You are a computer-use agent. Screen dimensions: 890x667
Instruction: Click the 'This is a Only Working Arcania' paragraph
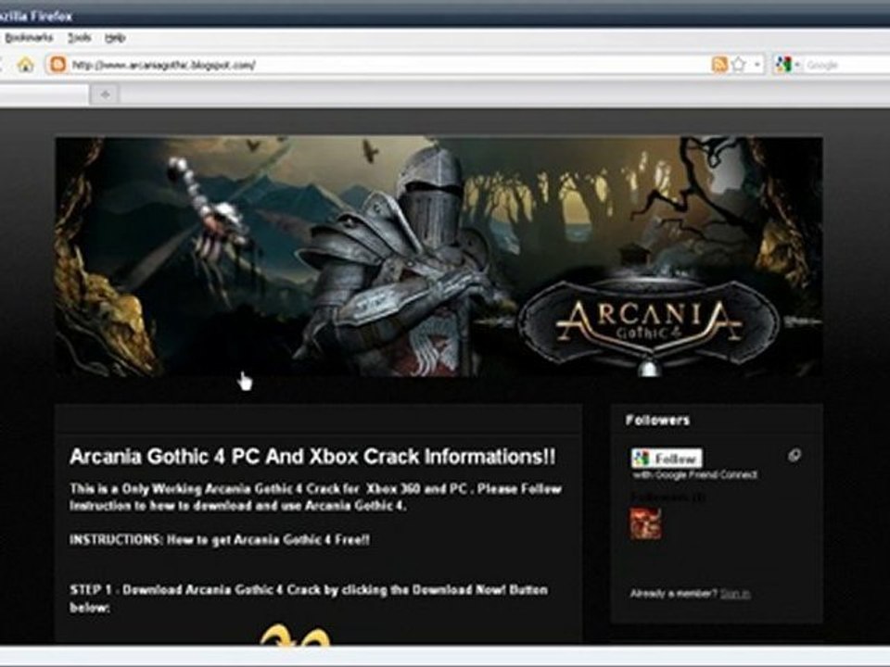315,497
